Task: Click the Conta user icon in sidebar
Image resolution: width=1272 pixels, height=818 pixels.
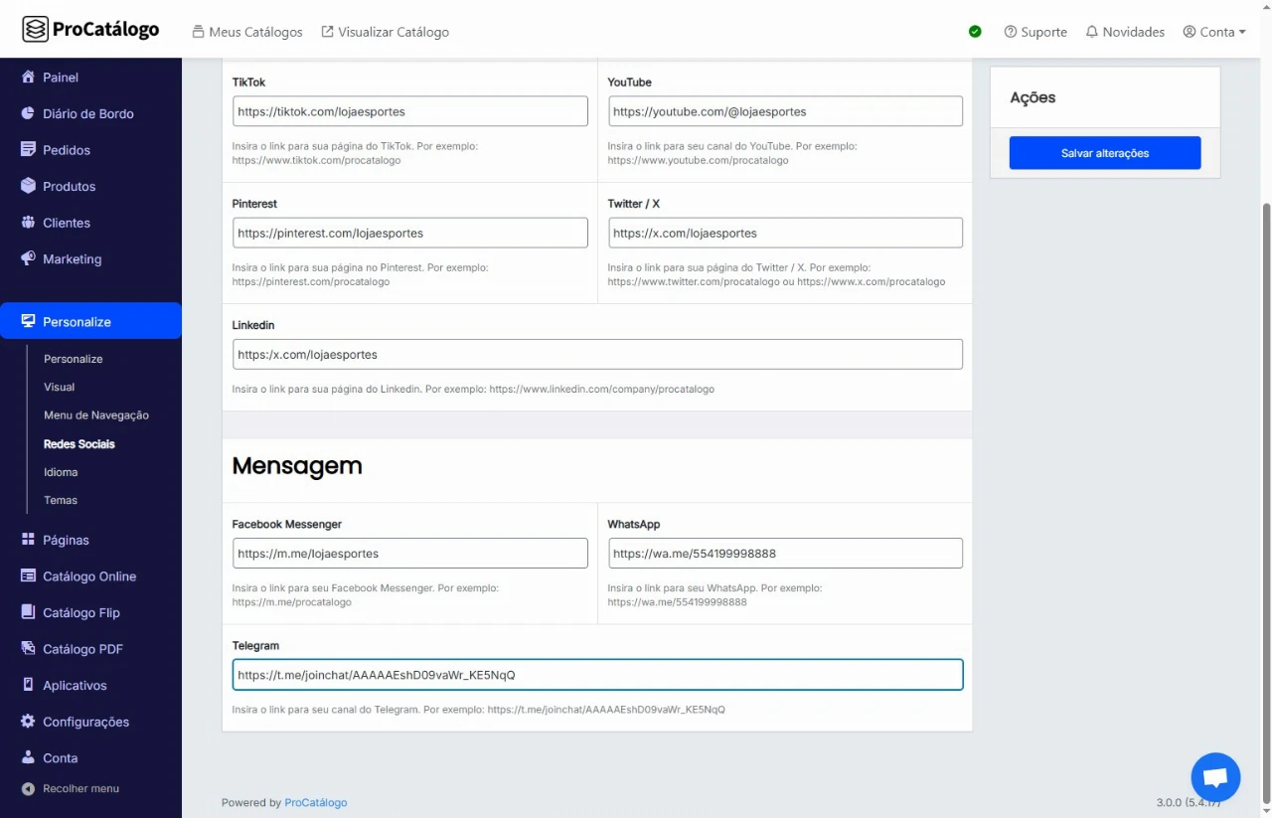Action: (28, 757)
